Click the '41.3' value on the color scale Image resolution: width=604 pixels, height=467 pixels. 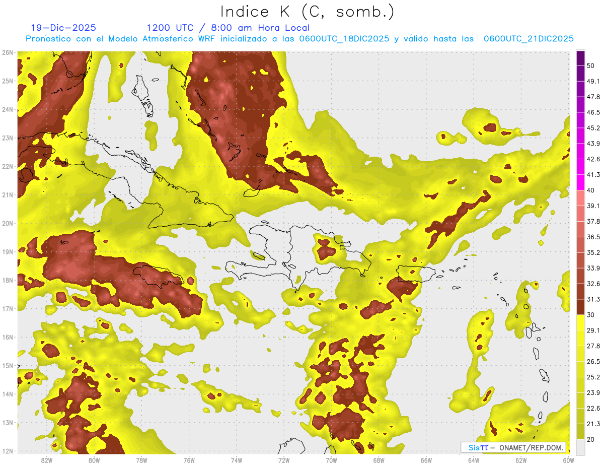point(593,175)
